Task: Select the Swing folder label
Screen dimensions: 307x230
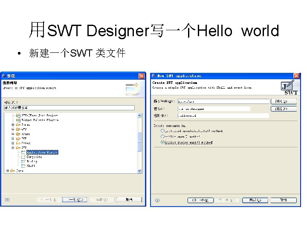Action: [x=26, y=143]
